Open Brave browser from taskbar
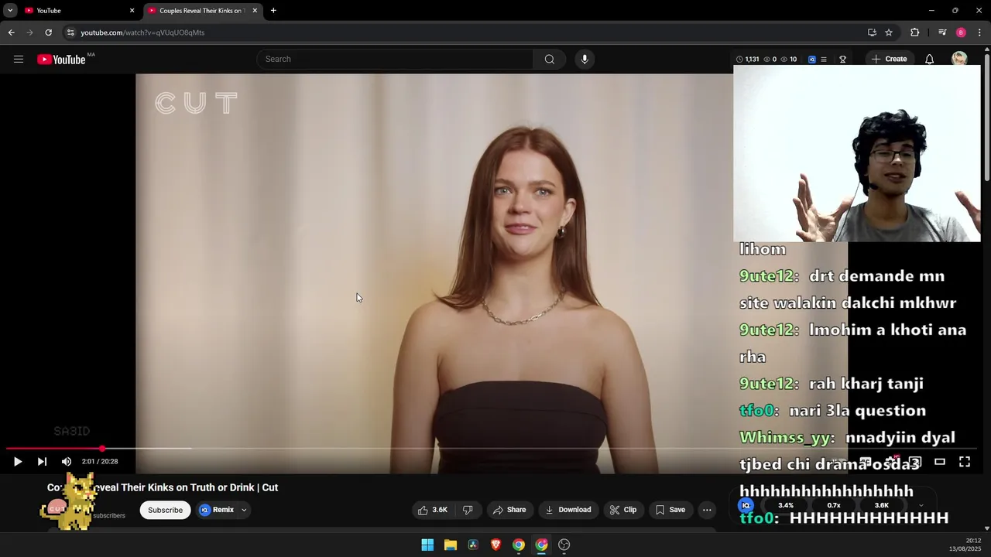The width and height of the screenshot is (991, 557). pos(495,545)
